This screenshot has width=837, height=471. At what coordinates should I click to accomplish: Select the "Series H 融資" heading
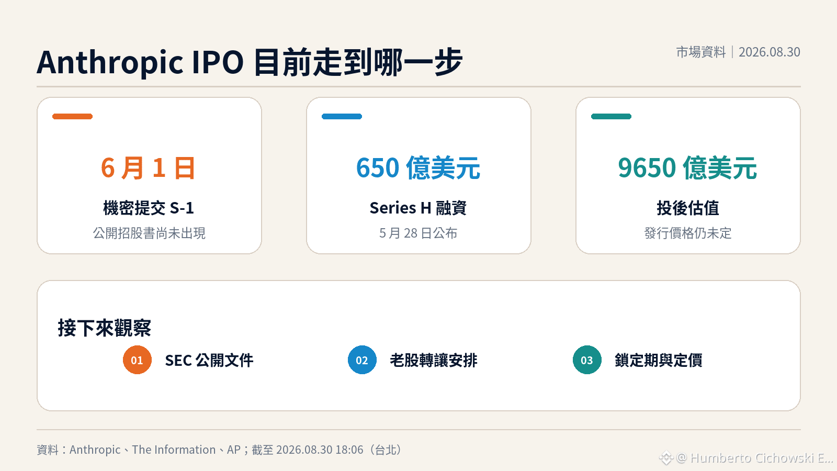pos(418,208)
